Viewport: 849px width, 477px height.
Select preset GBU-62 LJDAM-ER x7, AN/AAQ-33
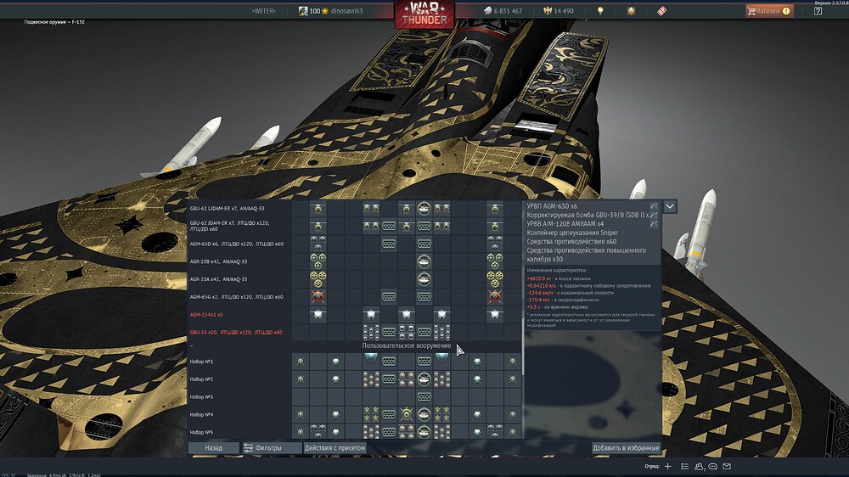(227, 209)
